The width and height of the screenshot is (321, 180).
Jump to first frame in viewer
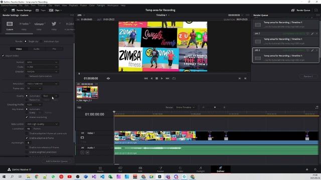click(x=146, y=78)
